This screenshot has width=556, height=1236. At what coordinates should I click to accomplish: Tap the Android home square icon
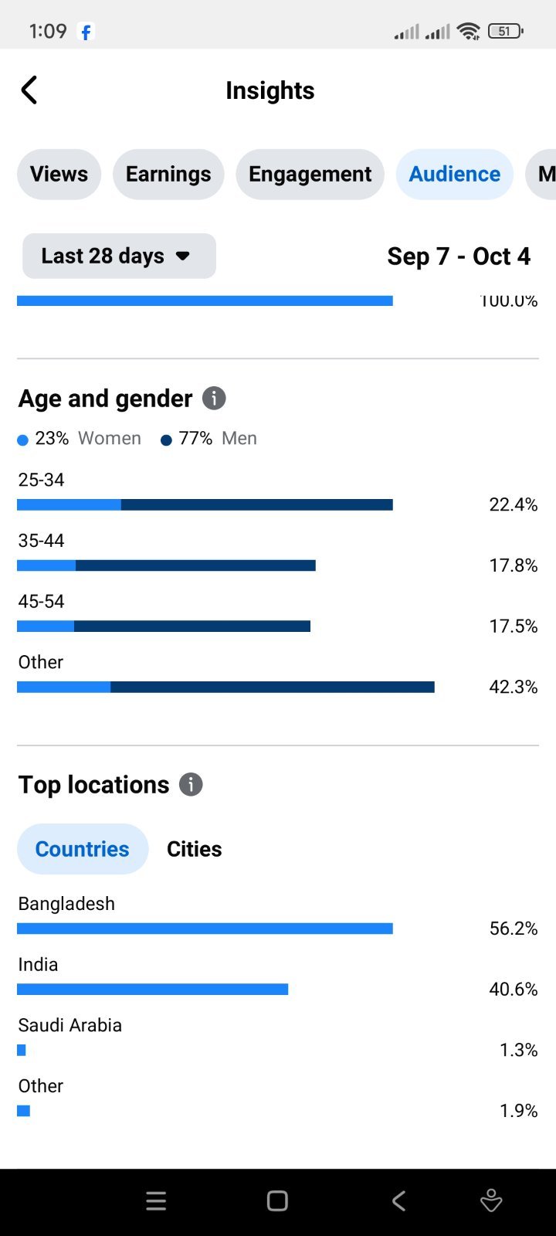click(277, 1201)
